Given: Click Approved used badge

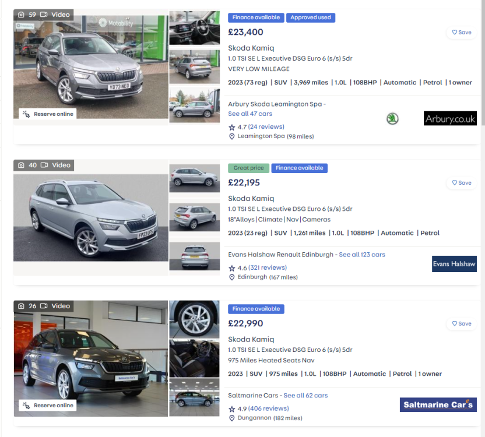Looking at the screenshot, I should (311, 17).
